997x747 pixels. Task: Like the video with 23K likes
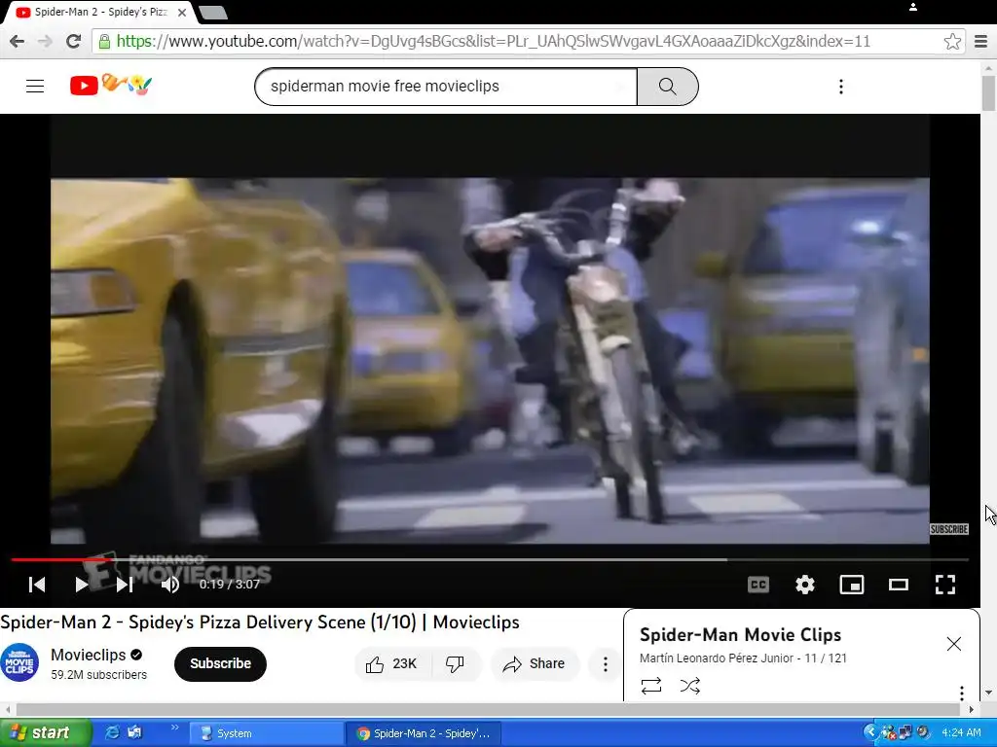click(391, 664)
